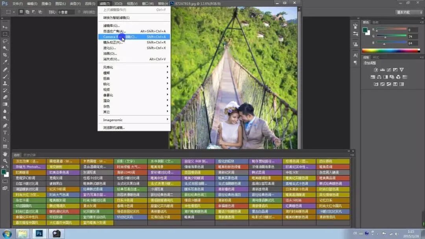The width and height of the screenshot is (425, 239).
Task: Enable the anti-alias (消除锯齿) checkbox
Action: [80, 12]
